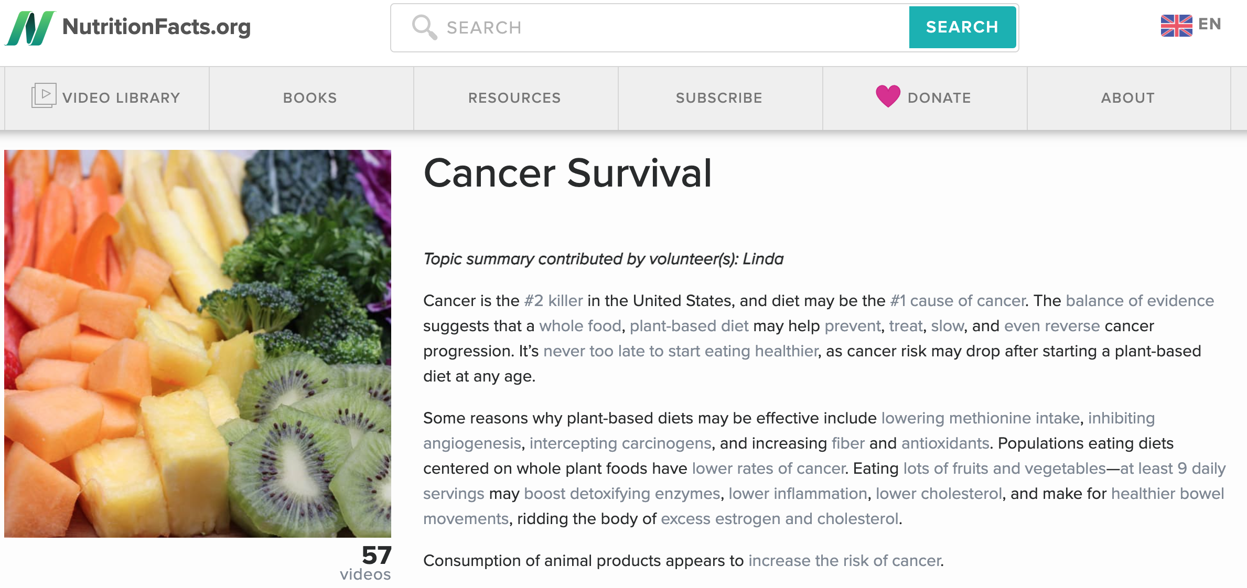Follow the 'balance of evidence' link

point(1140,301)
